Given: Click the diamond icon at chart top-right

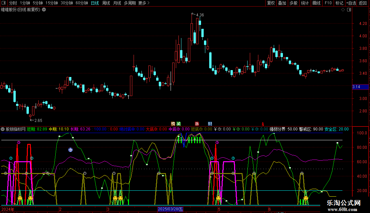Looking at the screenshot, I should 343,10.
